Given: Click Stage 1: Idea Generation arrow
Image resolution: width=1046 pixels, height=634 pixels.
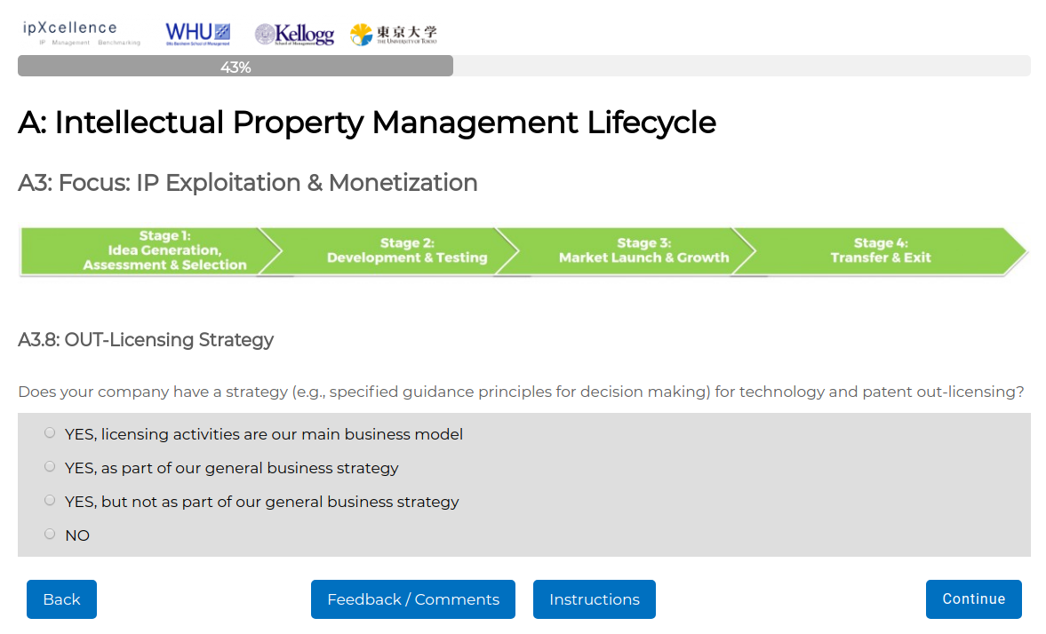Looking at the screenshot, I should pyautogui.click(x=151, y=250).
